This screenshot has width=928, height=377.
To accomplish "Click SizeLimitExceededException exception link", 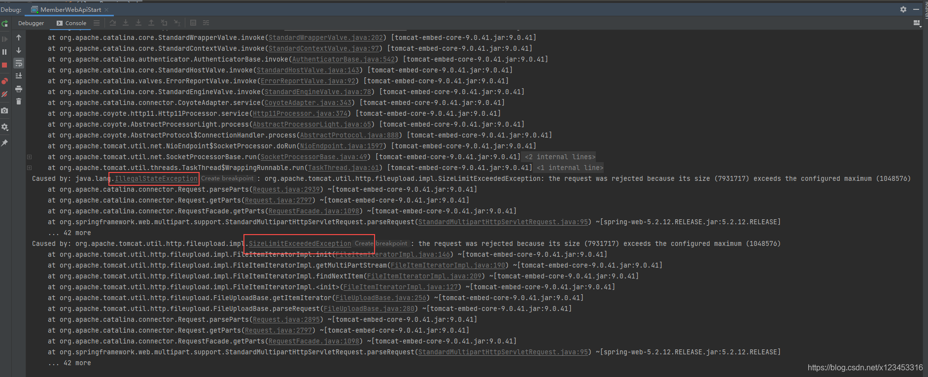I will pos(300,243).
